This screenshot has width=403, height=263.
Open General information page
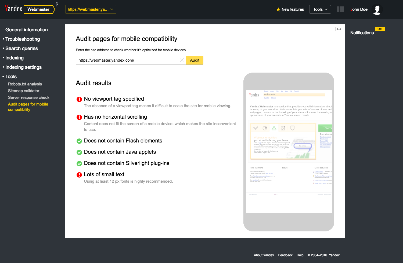pyautogui.click(x=27, y=30)
